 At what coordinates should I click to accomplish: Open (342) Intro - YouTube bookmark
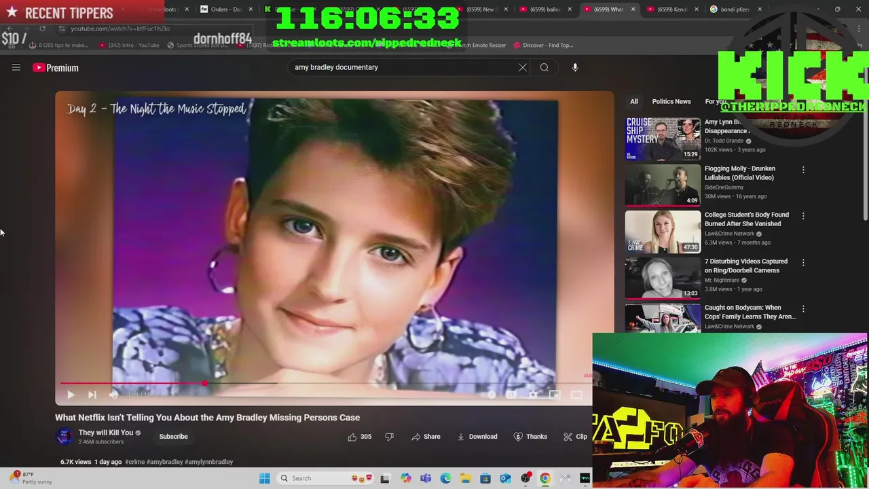pos(129,46)
